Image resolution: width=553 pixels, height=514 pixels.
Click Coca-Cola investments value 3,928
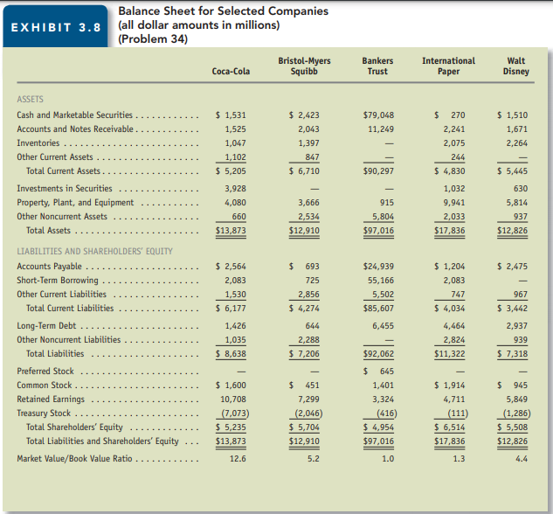tap(235, 189)
